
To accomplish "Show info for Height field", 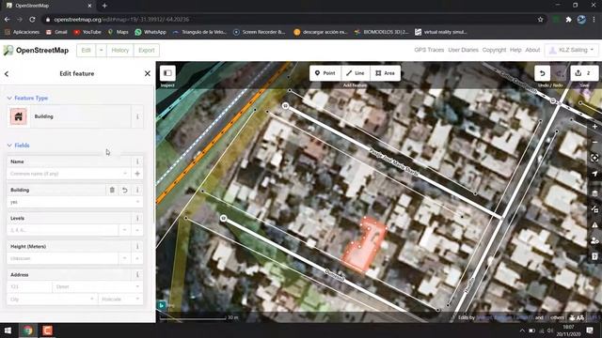I will 137,246.
